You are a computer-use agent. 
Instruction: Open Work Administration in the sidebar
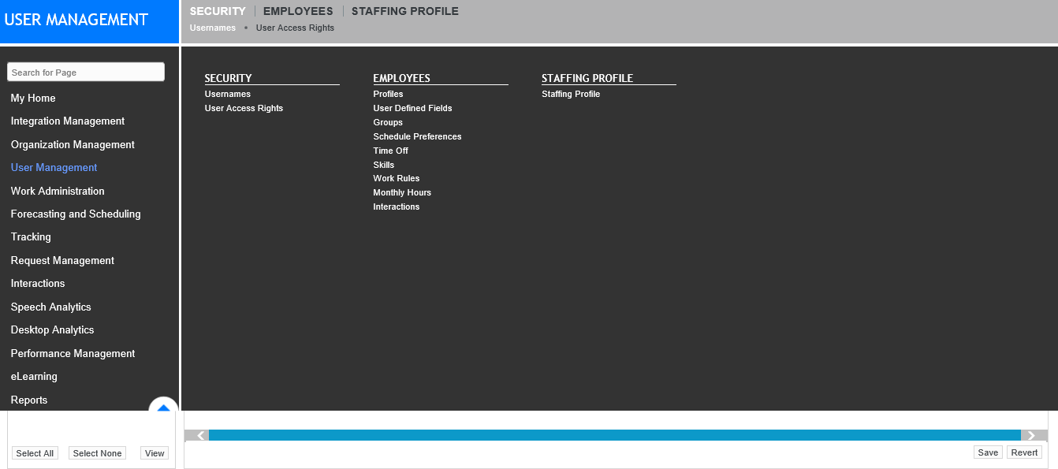[58, 191]
